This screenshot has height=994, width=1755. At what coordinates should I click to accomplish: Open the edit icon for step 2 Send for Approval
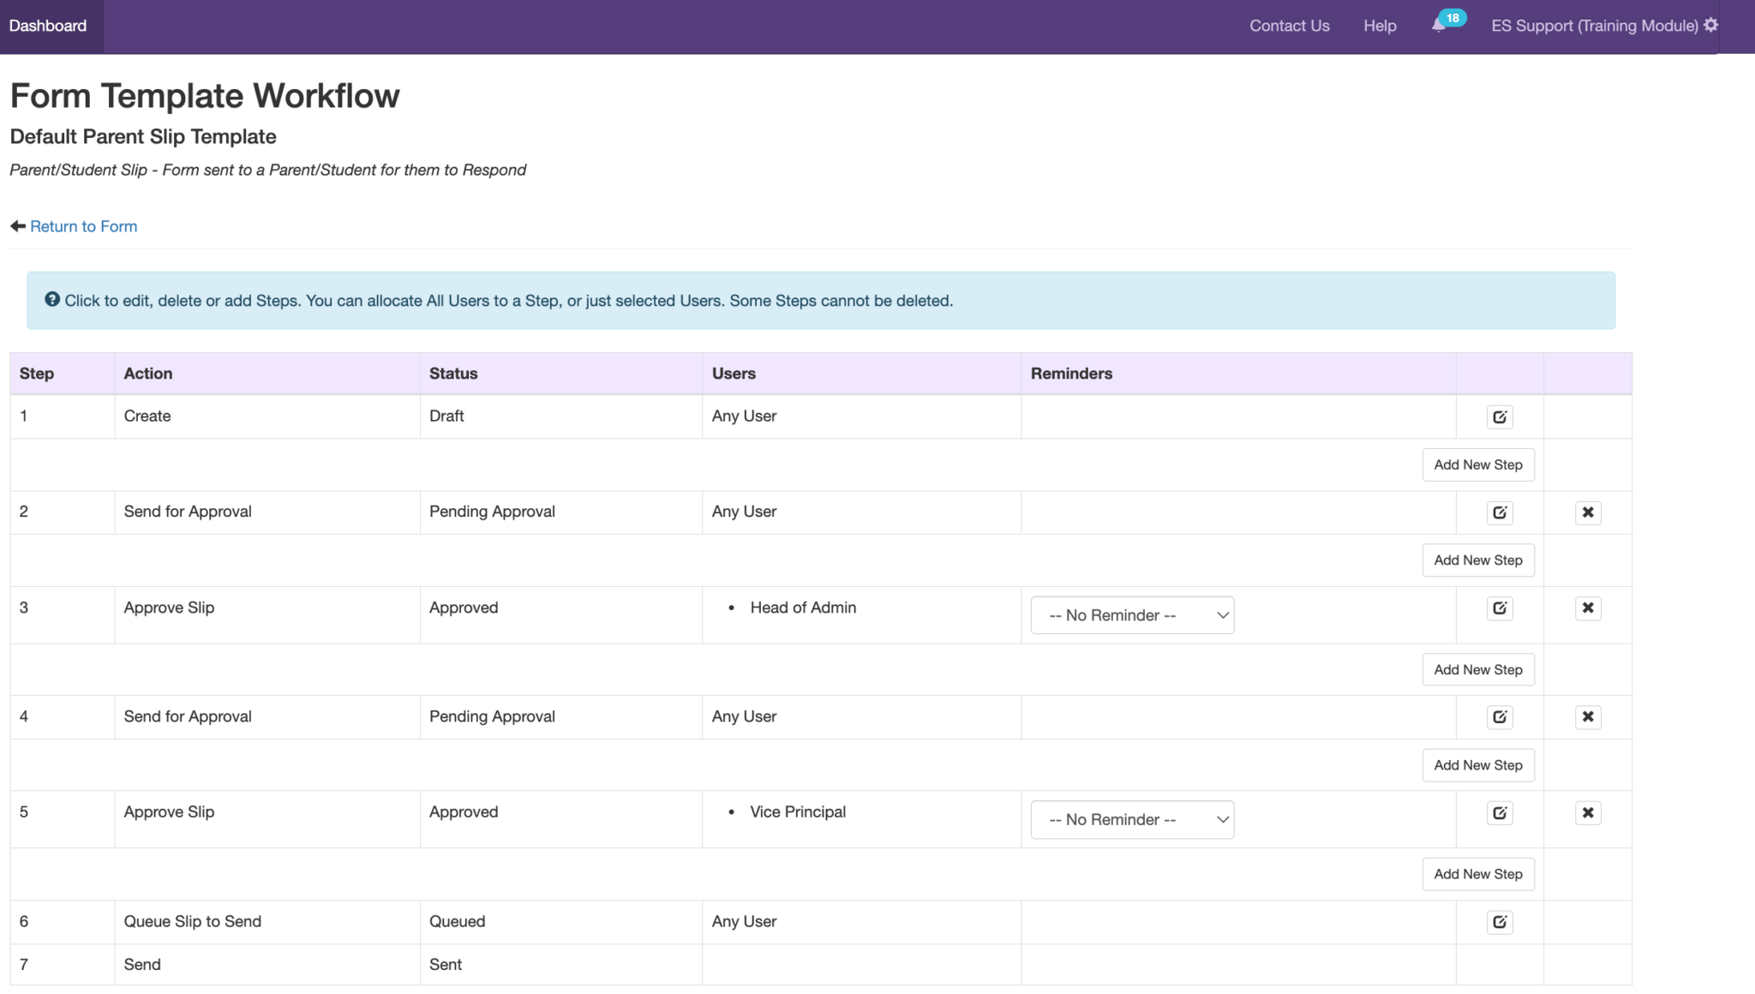[x=1499, y=512]
